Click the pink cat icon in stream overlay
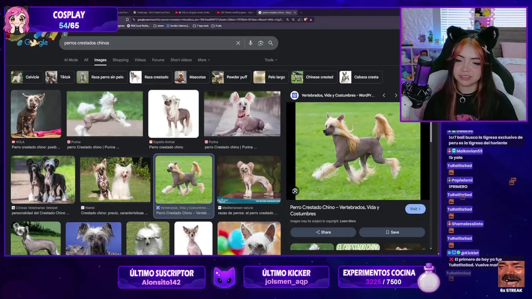The height and width of the screenshot is (299, 532). click(x=224, y=277)
